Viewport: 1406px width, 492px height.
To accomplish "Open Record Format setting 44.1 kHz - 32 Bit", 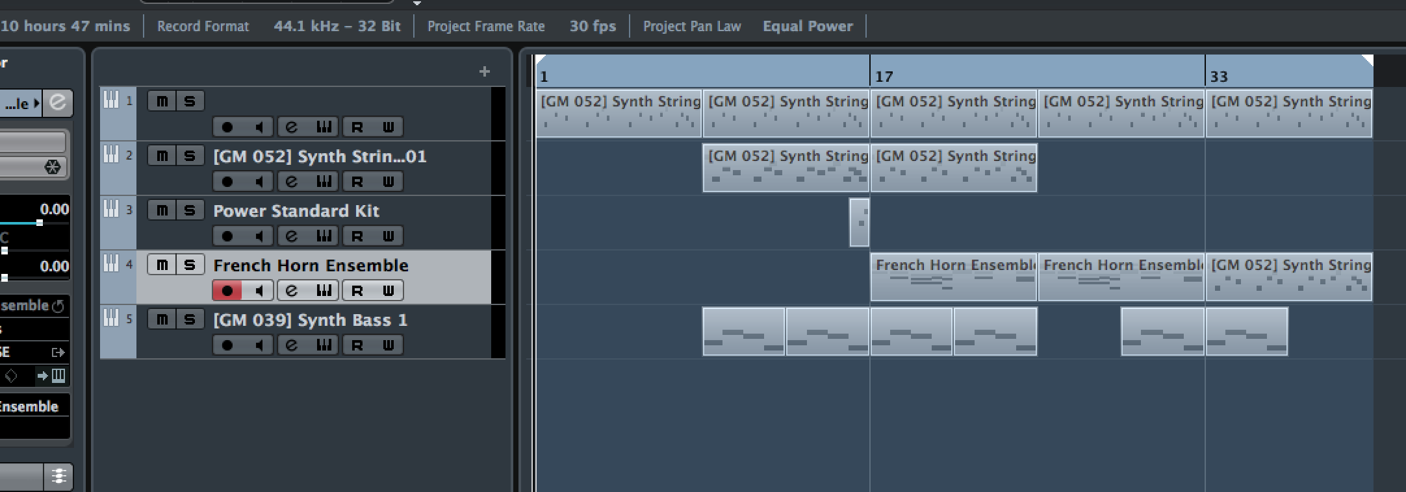I will point(337,27).
